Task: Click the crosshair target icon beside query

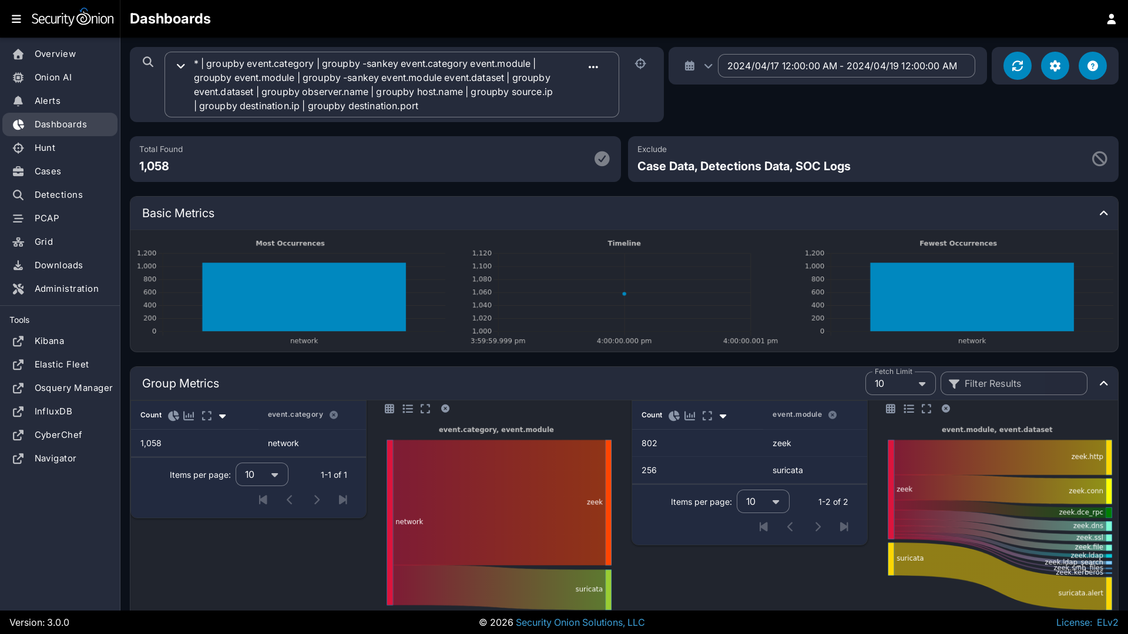Action: (640, 63)
